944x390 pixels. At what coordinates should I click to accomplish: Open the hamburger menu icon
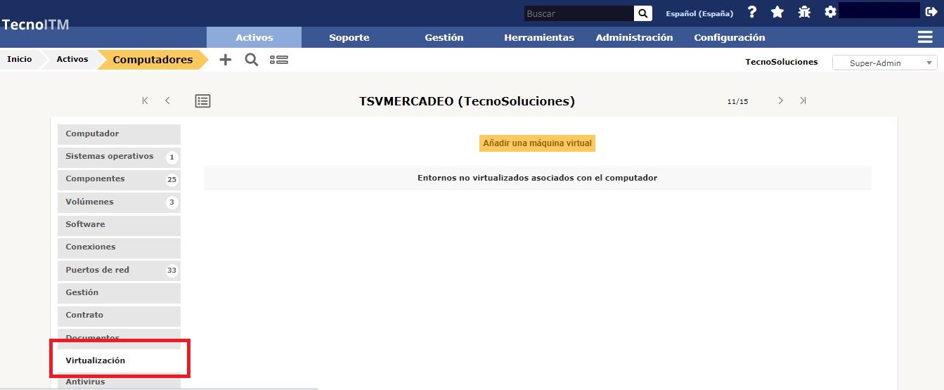[925, 37]
